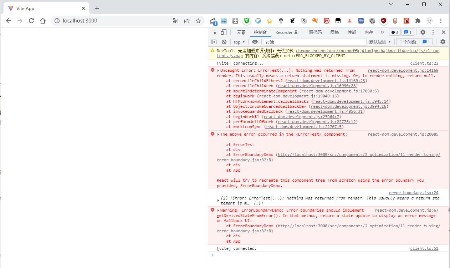
Task: Switch to the 网络 tab
Action: pyautogui.click(x=334, y=32)
